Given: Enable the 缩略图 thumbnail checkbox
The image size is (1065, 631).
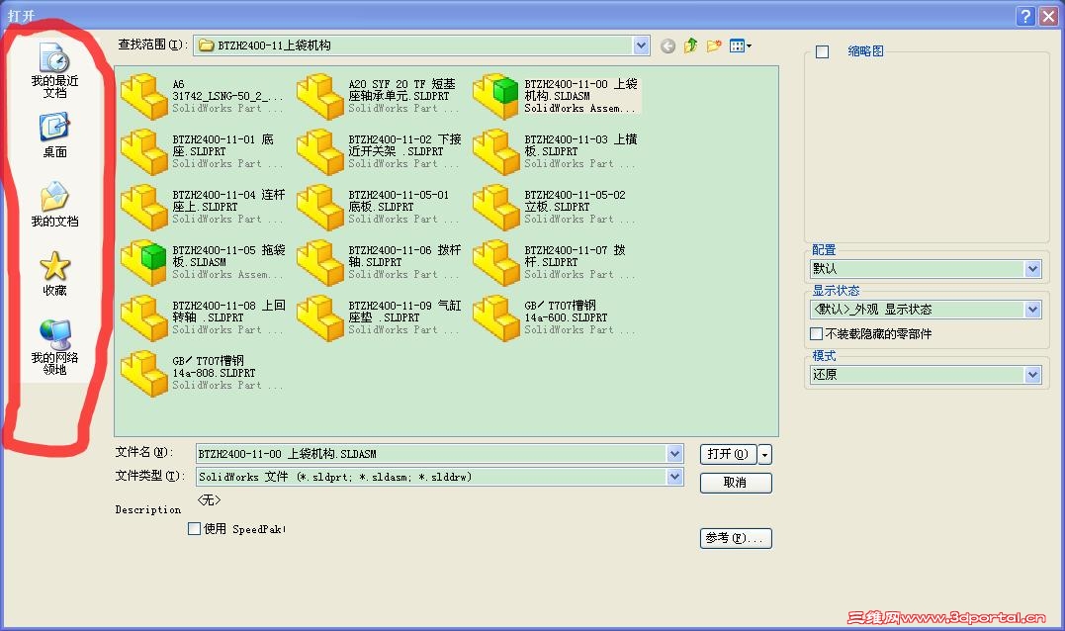Looking at the screenshot, I should pyautogui.click(x=822, y=51).
